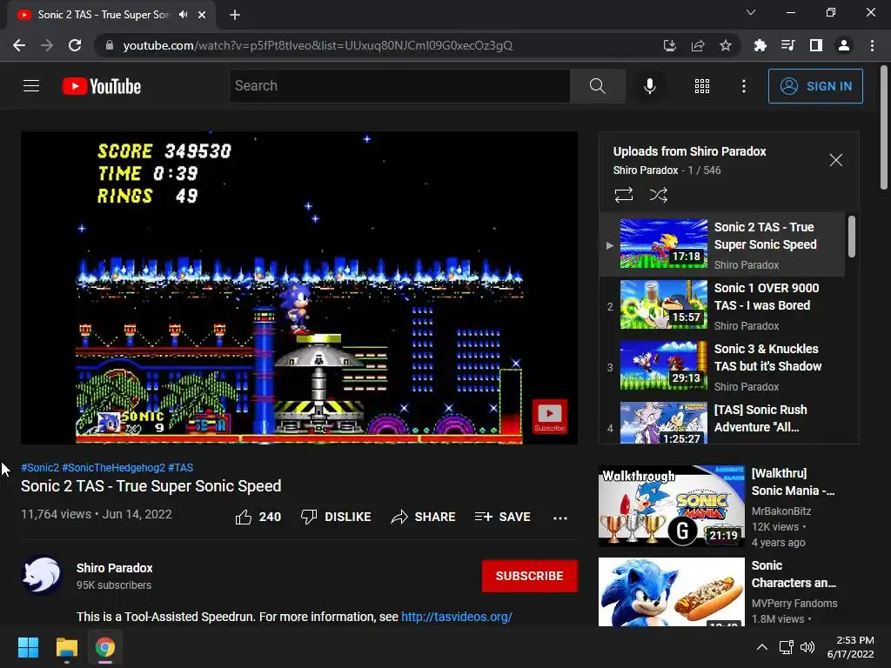Image resolution: width=891 pixels, height=668 pixels.
Task: Open Sonic Mania Walkthru recommended video
Action: pyautogui.click(x=672, y=505)
